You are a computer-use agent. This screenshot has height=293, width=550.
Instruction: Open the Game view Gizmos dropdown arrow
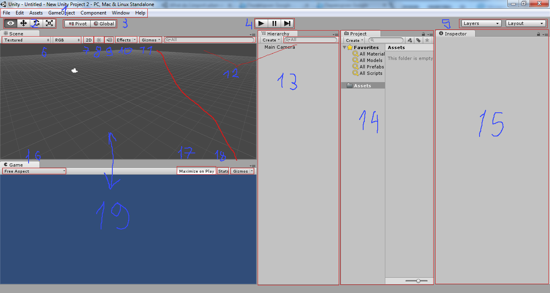252,171
